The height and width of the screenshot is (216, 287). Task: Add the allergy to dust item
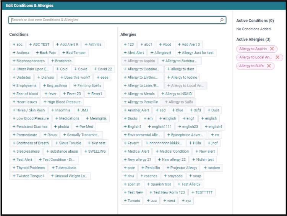[181, 69]
